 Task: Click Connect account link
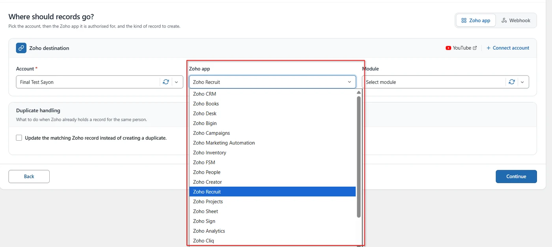click(x=508, y=48)
